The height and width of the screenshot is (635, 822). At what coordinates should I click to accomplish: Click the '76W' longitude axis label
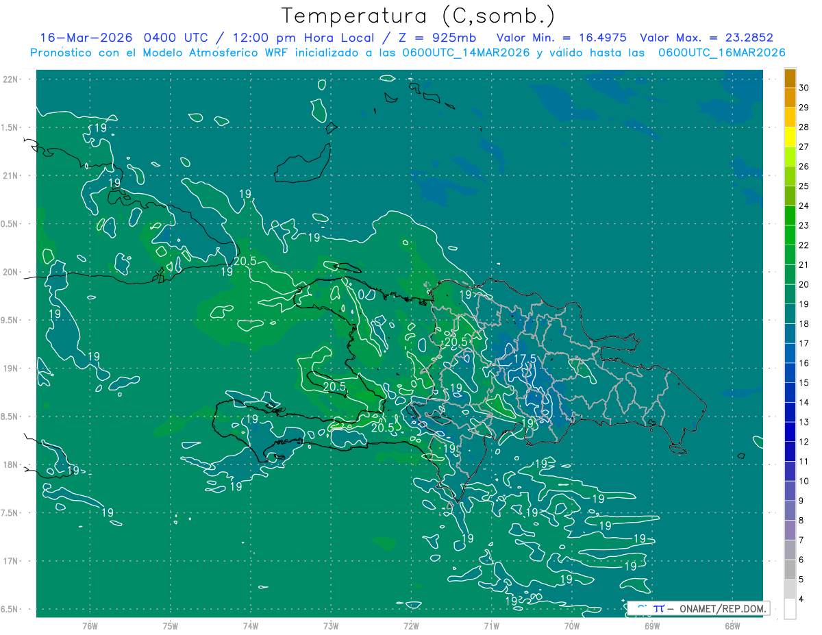pyautogui.click(x=90, y=626)
